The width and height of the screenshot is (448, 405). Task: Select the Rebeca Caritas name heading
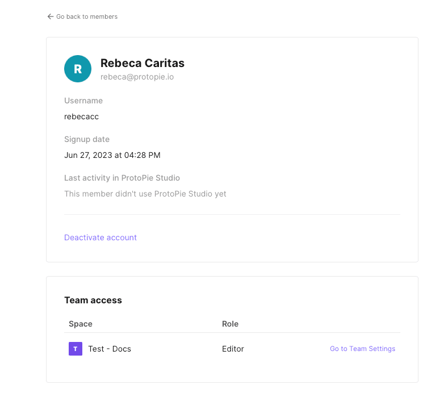tap(143, 63)
